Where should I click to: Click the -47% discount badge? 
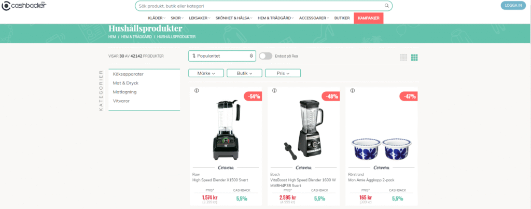coord(409,96)
